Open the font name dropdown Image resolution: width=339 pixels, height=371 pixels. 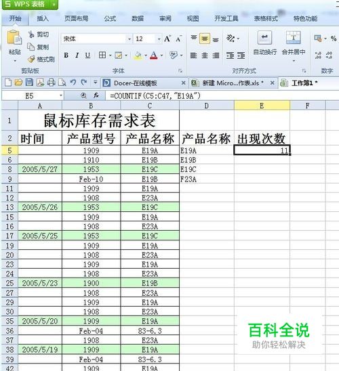click(x=129, y=39)
